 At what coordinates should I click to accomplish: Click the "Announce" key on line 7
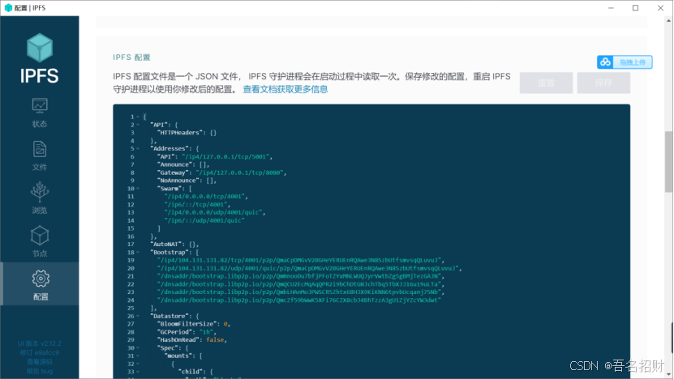point(174,164)
